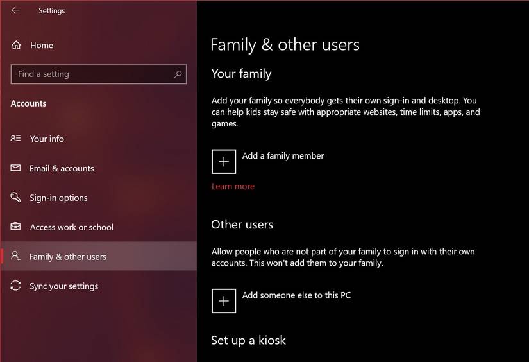Click the Add someone else to this PC label

[296, 295]
